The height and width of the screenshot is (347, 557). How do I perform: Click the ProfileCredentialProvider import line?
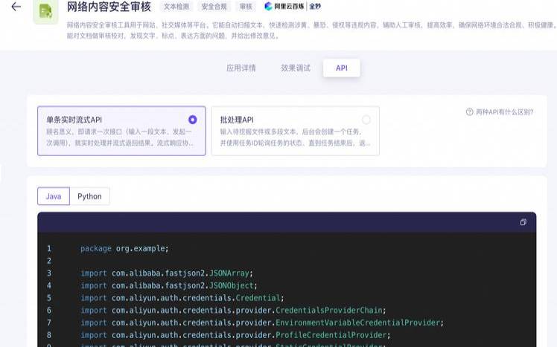click(235, 335)
